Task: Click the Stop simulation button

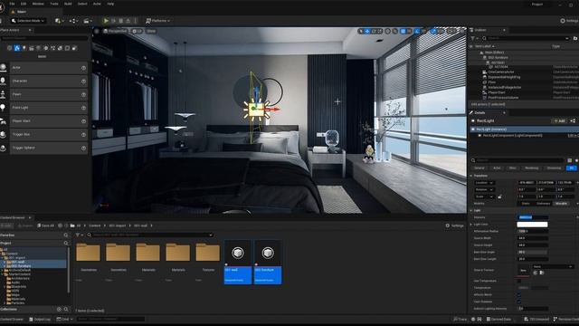Action: [120, 21]
